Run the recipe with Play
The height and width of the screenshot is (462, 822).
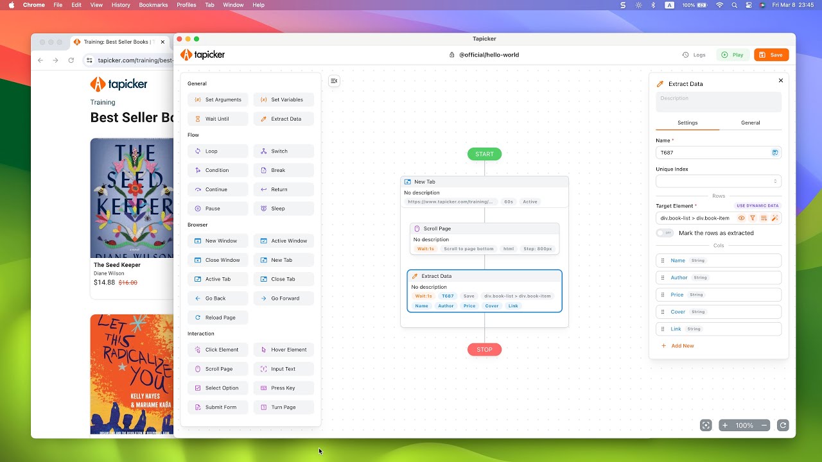click(733, 55)
